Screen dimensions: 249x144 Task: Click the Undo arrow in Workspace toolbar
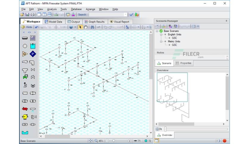(37, 27)
